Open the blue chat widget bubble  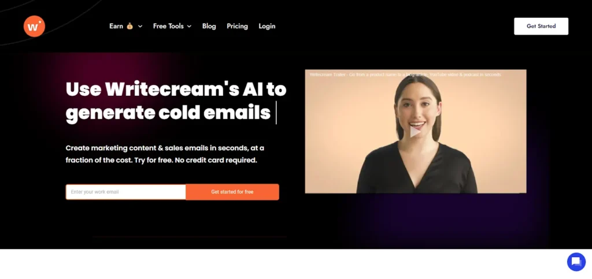(576, 262)
